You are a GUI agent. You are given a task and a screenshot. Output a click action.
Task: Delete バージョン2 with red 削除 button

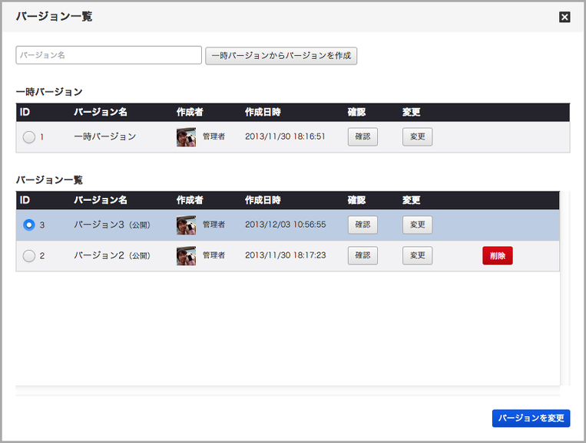(x=497, y=256)
